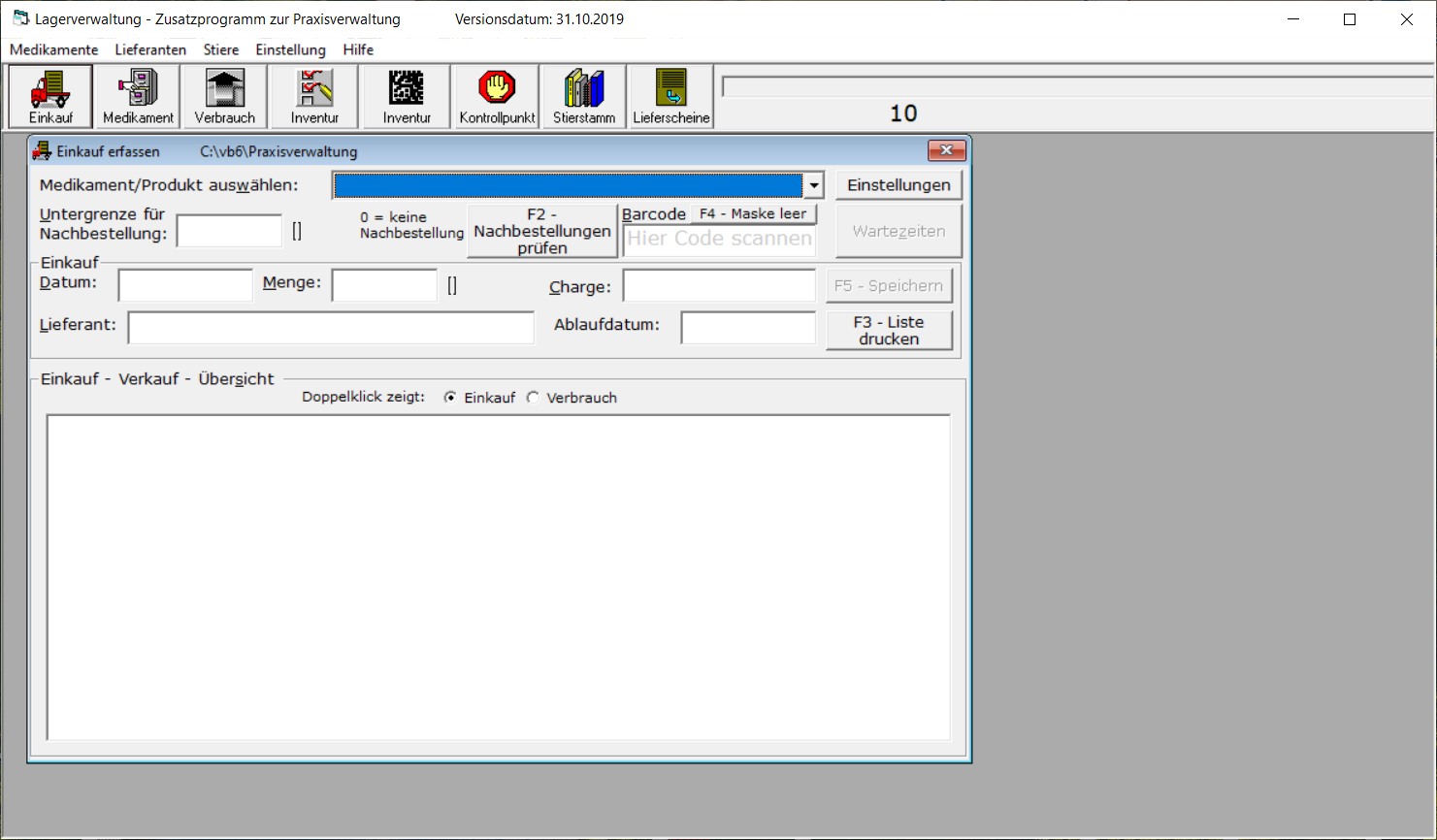
Task: Click the F4 - Maske leer button
Action: 753,213
